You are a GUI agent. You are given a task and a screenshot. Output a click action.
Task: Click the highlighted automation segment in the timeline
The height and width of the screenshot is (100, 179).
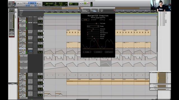pyautogui.click(x=106, y=64)
